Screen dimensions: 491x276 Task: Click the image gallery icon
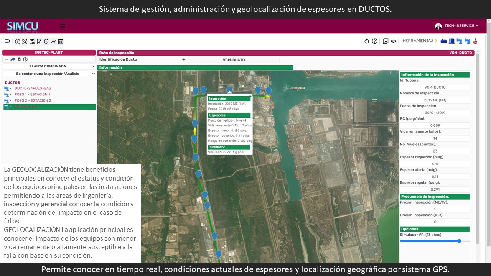pyautogui.click(x=386, y=41)
